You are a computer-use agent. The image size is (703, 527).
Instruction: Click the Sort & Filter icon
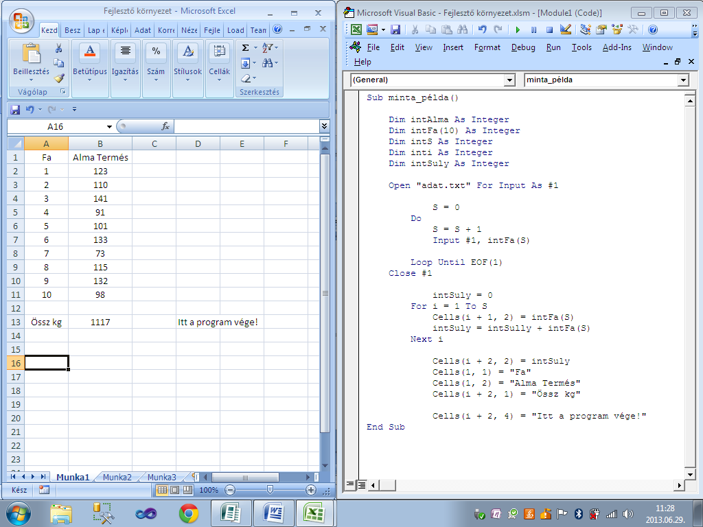point(268,47)
